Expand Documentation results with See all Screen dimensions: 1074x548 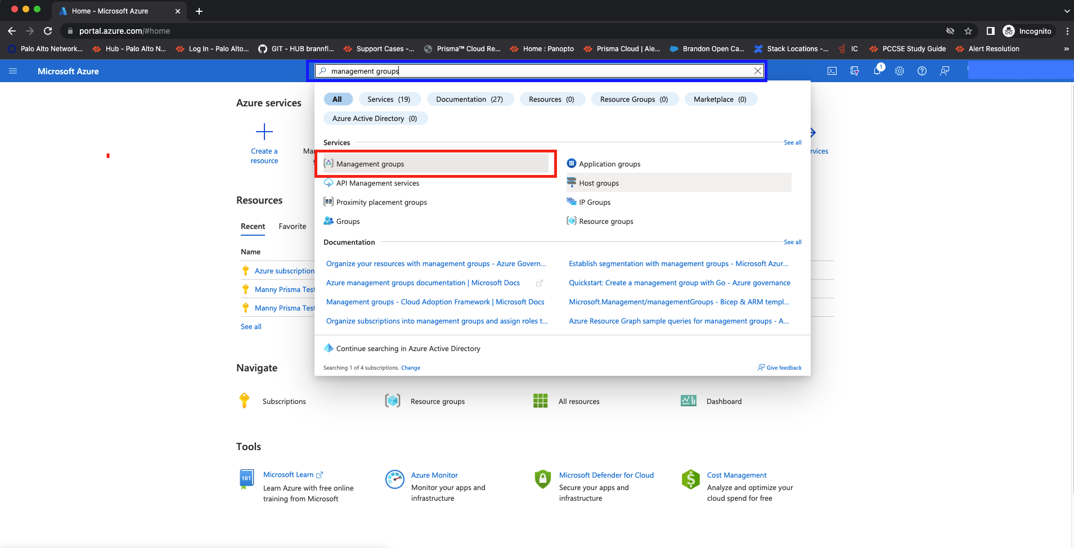point(792,242)
